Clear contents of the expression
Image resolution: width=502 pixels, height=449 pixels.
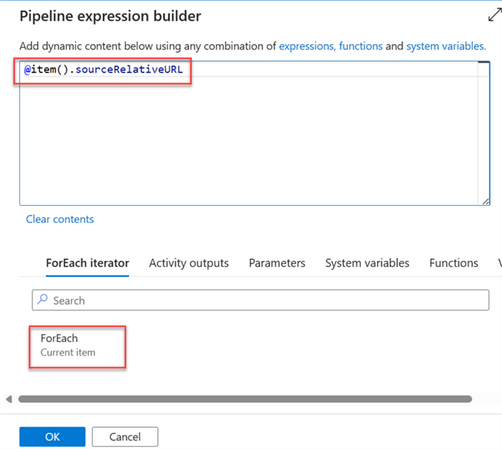tap(60, 219)
